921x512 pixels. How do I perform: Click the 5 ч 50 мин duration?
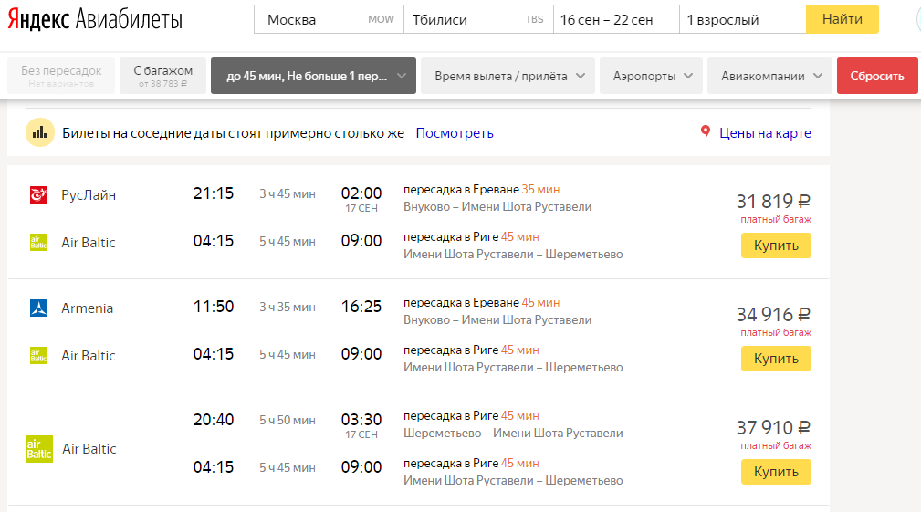[x=288, y=421]
